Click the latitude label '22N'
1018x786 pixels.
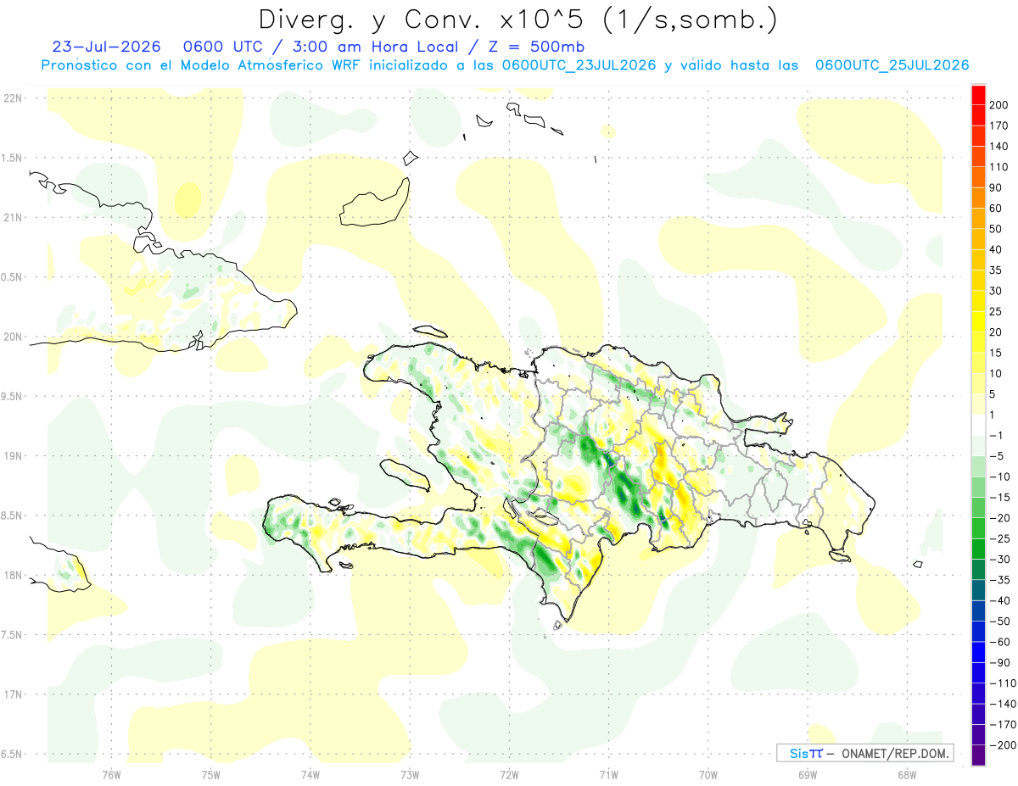(x=12, y=98)
